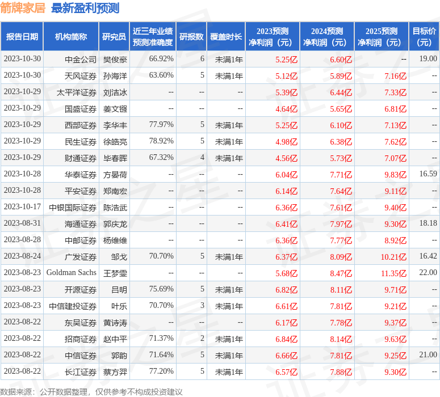Viewport: 440px width, 397px height.
Task: Click target price 16.59
Action: coord(428,174)
